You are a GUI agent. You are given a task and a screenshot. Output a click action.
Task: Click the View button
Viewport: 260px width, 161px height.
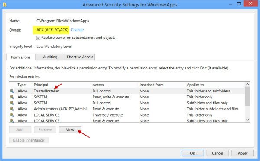70,130
